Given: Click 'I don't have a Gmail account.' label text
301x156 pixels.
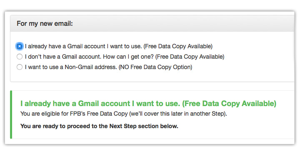Looking at the screenshot, I should [63, 57].
